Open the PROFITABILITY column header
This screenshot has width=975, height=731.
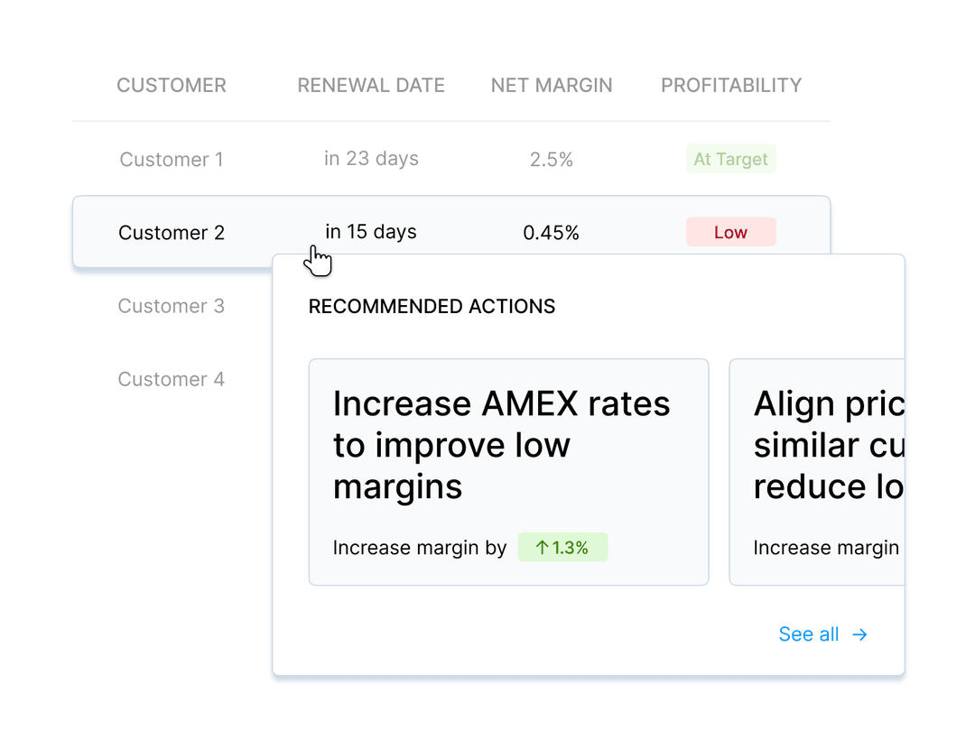730,85
